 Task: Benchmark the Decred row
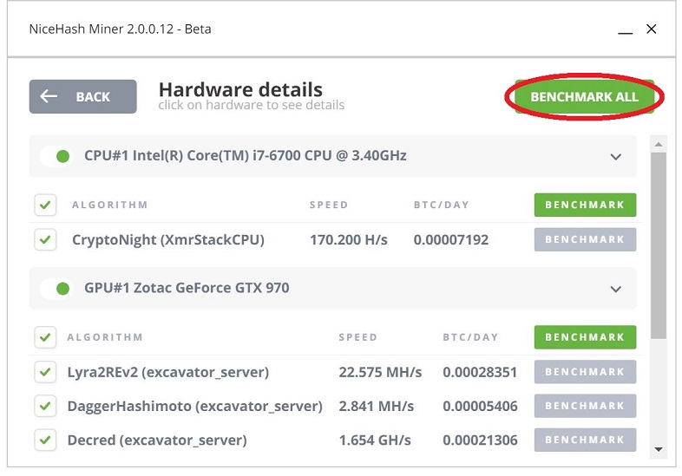(585, 440)
